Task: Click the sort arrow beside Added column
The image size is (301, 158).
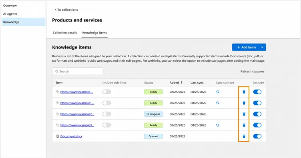Action: (182, 82)
